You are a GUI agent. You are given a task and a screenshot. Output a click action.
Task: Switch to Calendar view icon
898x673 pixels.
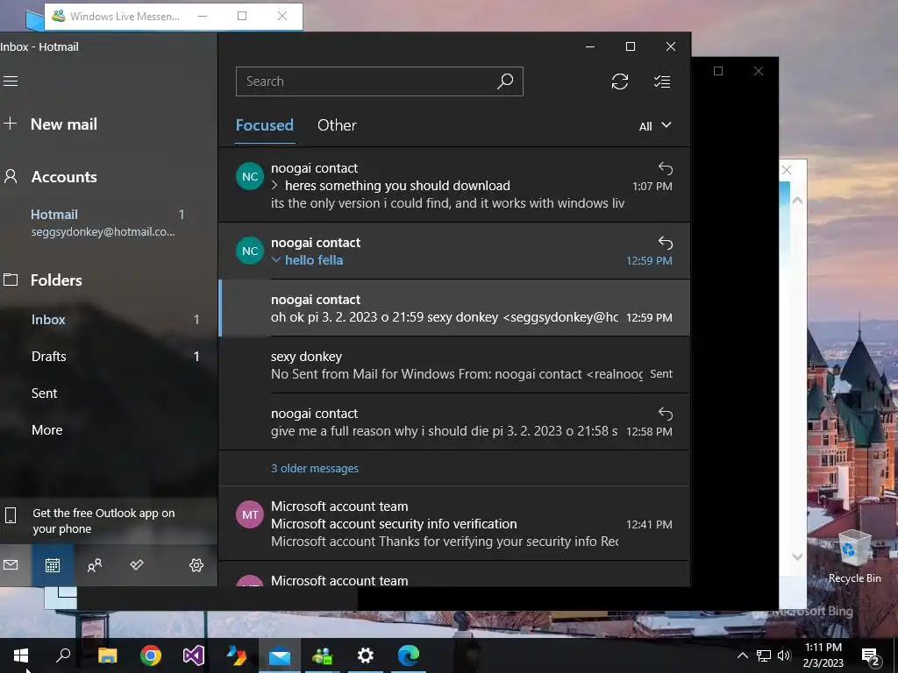(x=52, y=565)
